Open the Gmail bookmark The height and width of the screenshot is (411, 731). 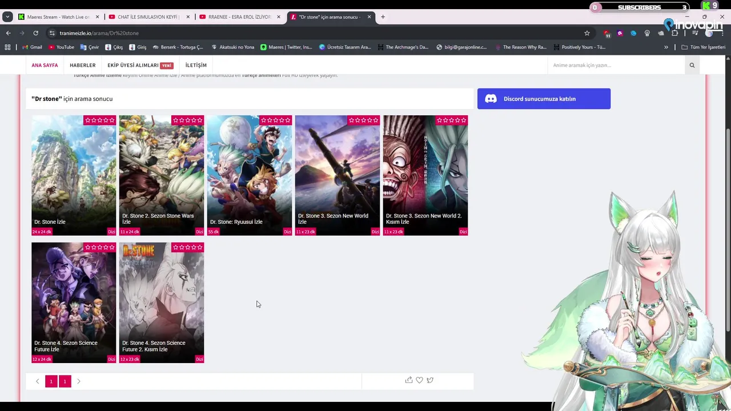point(32,47)
